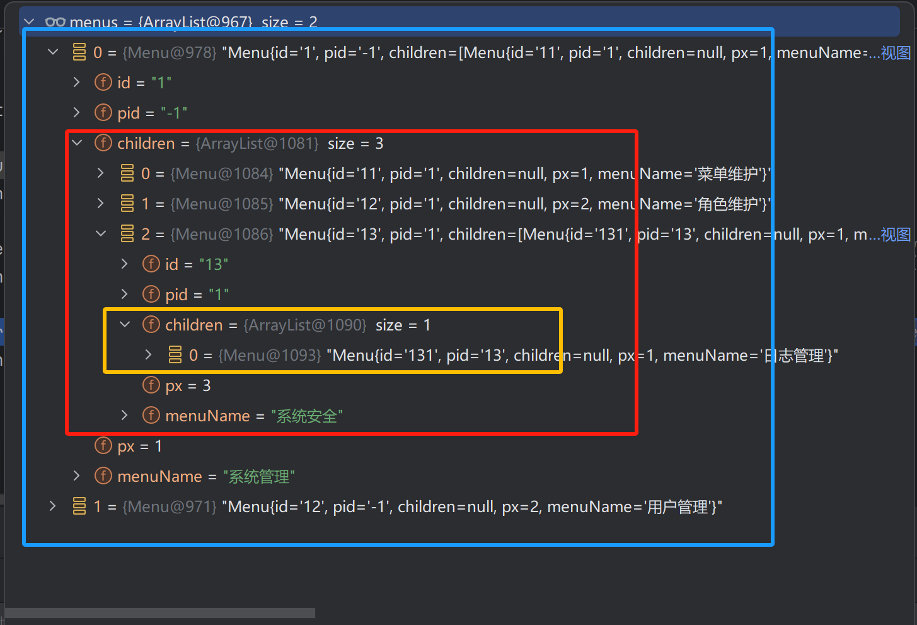Click the glasses watch icon beside menus
This screenshot has width=917, height=625.
tap(55, 22)
